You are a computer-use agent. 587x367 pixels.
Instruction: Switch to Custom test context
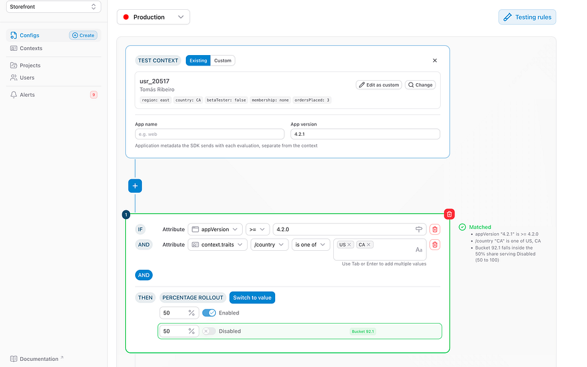(223, 61)
